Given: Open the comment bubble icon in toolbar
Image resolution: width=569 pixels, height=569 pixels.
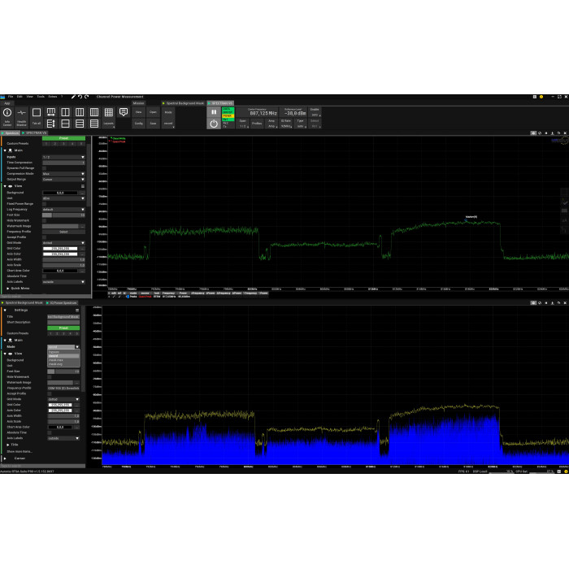Looking at the screenshot, I should tap(124, 113).
